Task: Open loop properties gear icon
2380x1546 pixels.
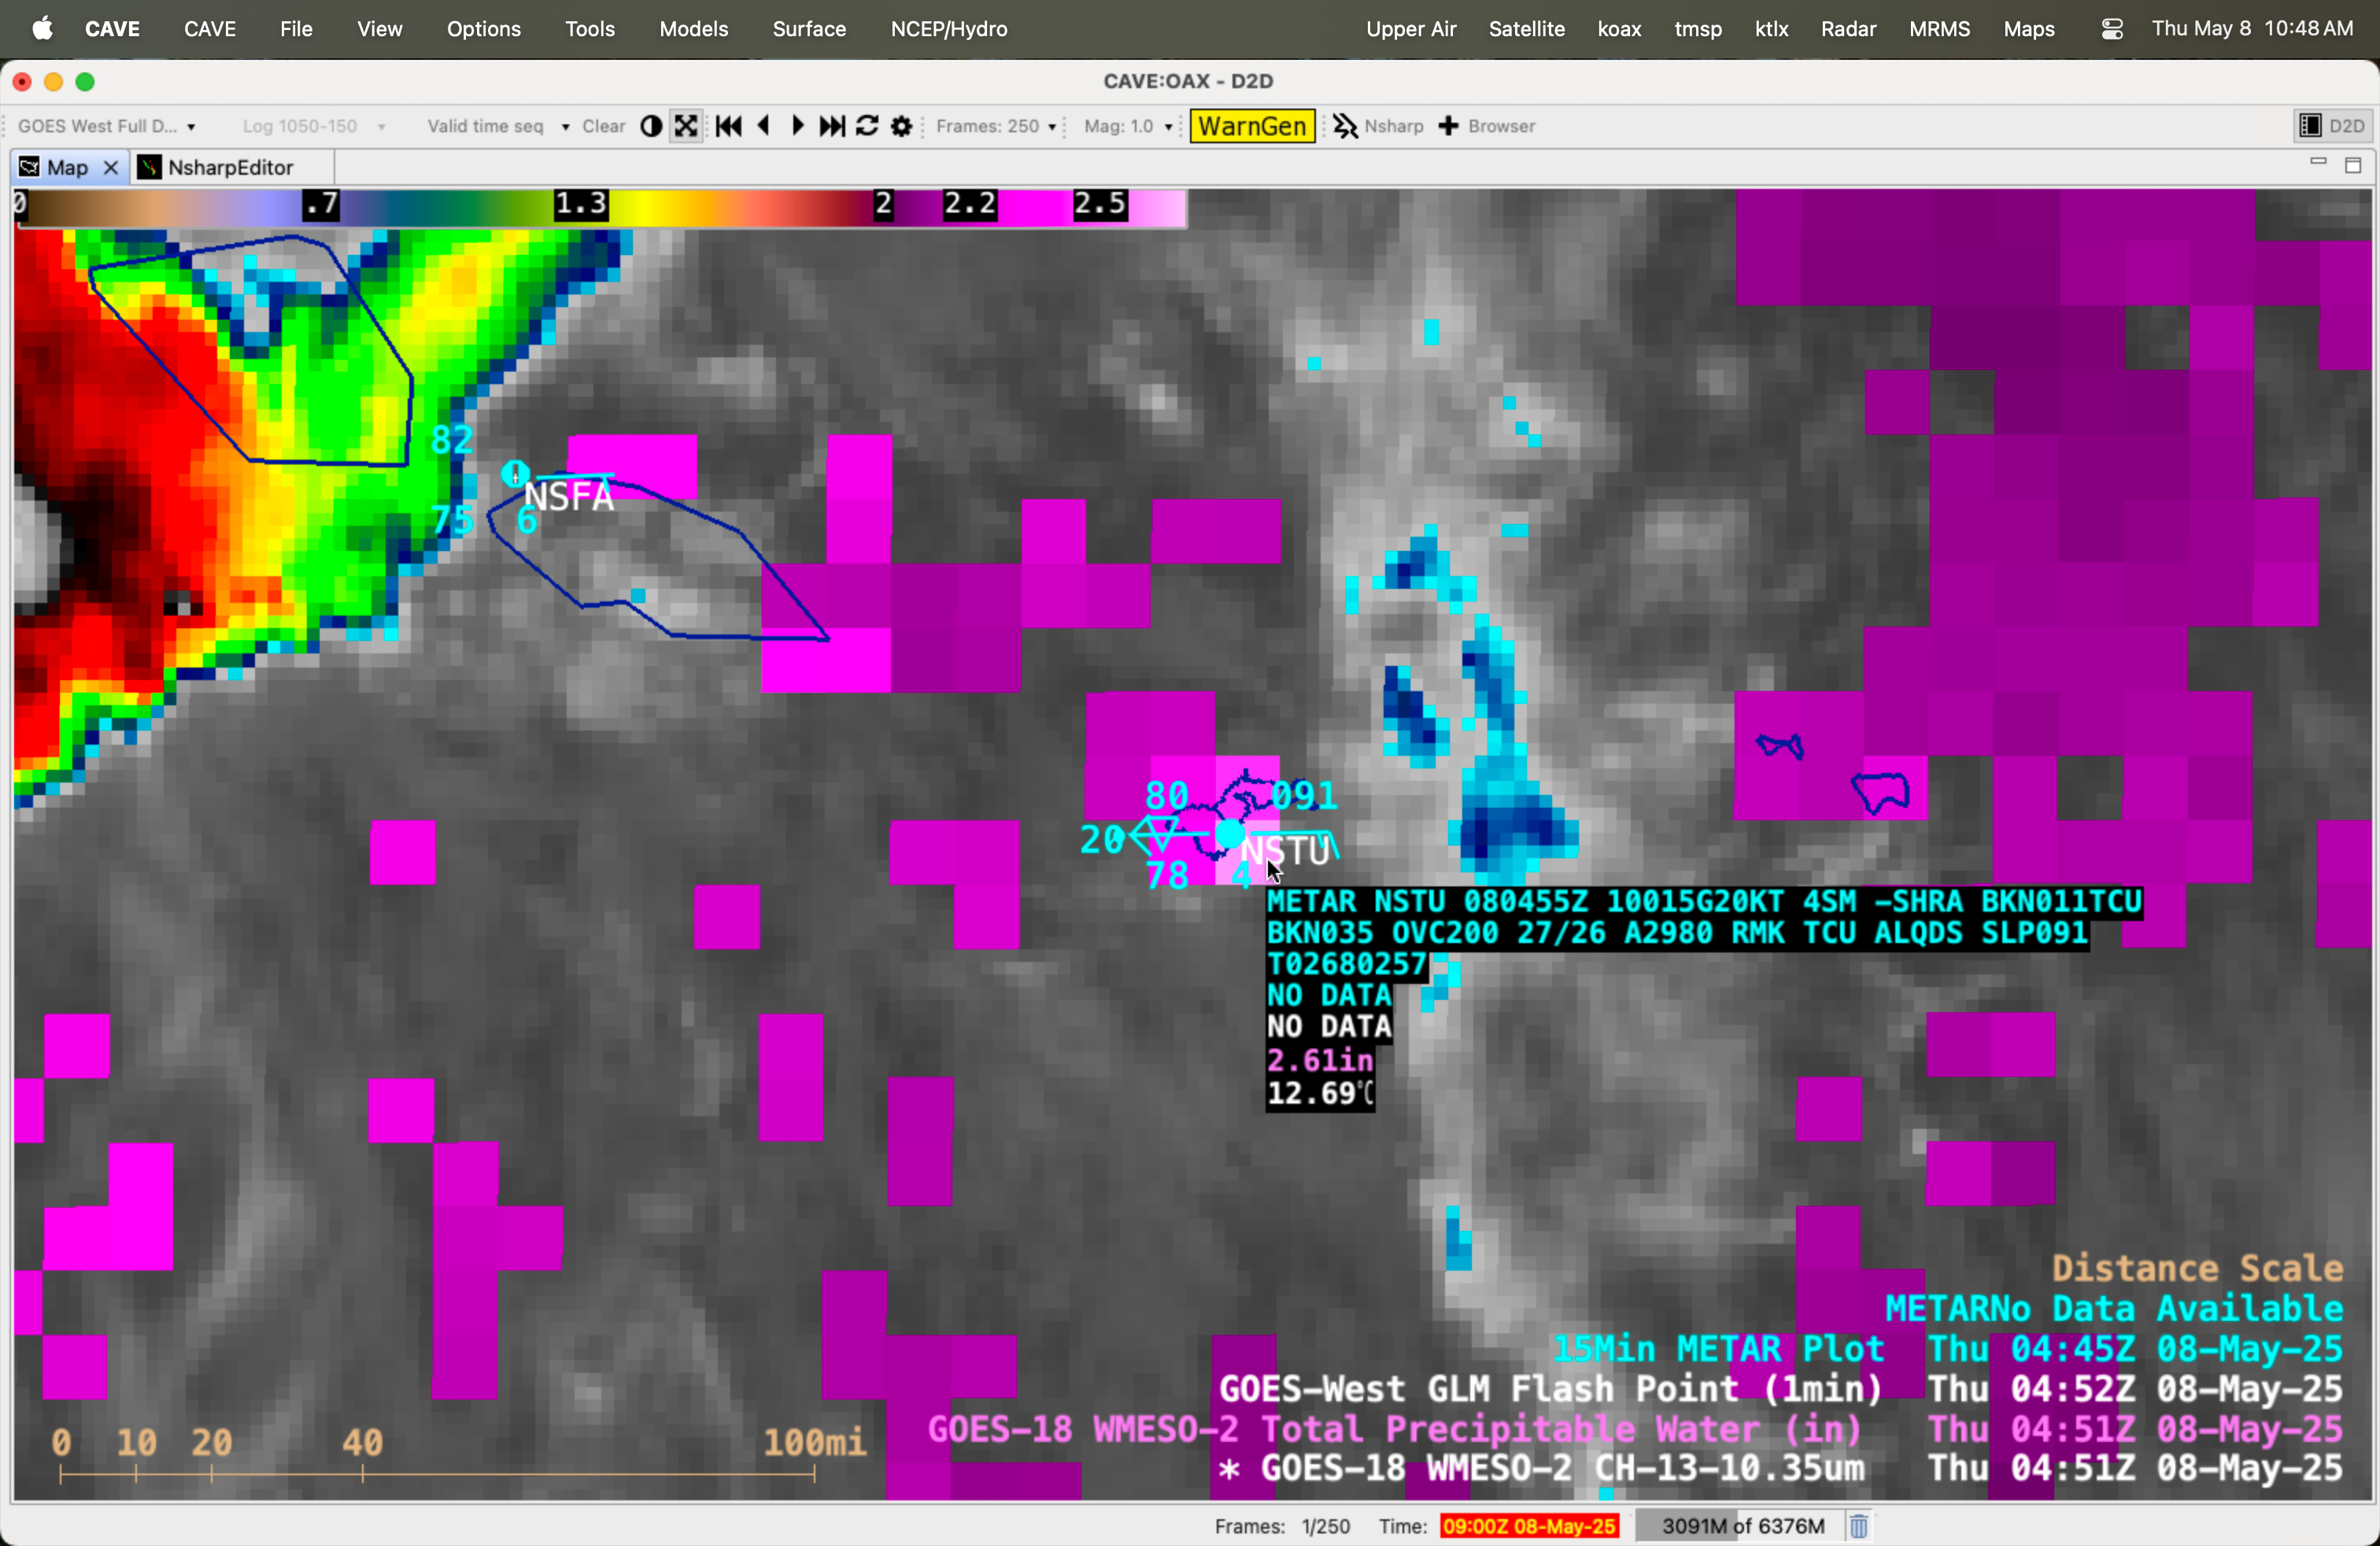Action: click(x=901, y=126)
